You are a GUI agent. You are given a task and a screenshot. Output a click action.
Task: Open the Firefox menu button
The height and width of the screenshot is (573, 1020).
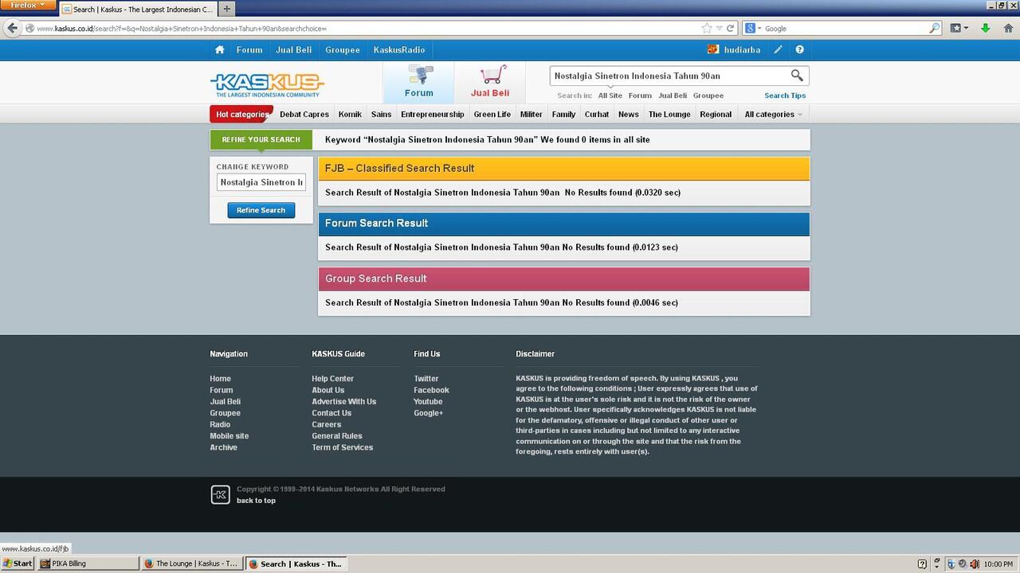(28, 5)
